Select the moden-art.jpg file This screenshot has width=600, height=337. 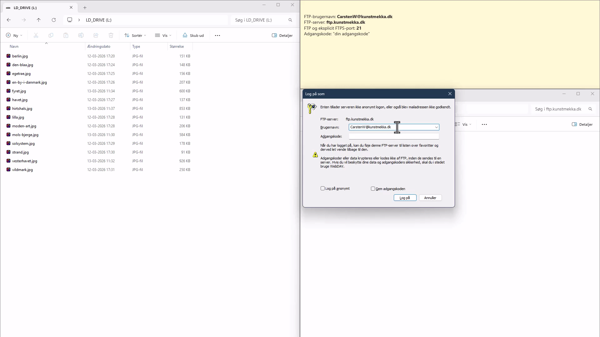(24, 126)
